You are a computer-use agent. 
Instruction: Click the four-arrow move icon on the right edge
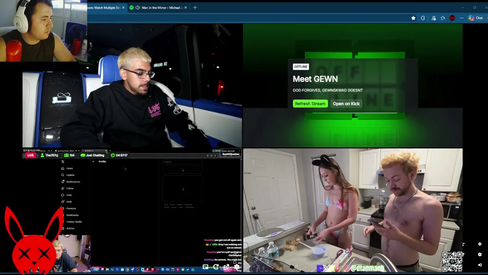[480, 244]
